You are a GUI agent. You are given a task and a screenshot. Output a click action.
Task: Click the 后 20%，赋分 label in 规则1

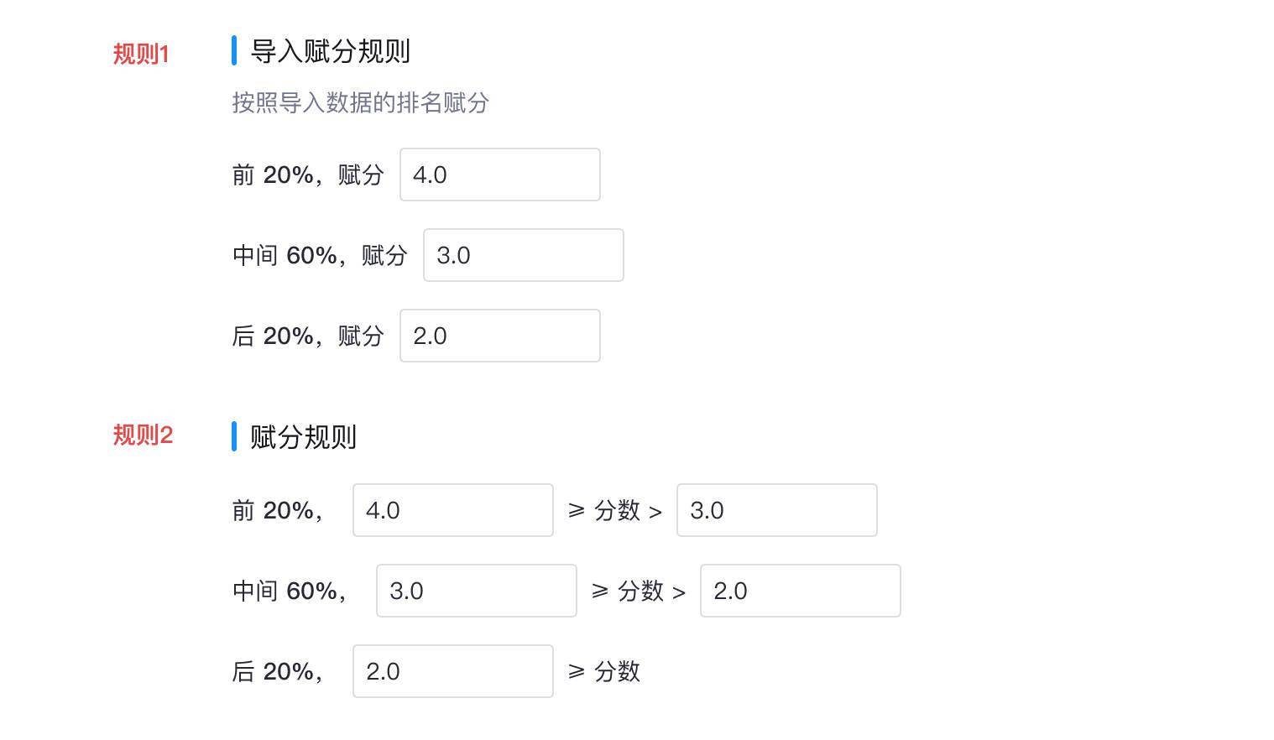308,336
